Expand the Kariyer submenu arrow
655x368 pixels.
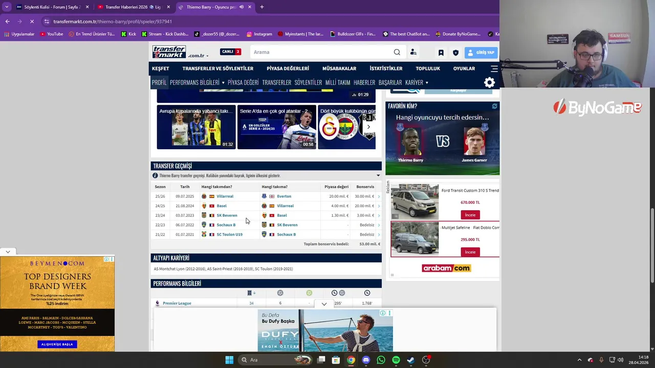pos(427,83)
